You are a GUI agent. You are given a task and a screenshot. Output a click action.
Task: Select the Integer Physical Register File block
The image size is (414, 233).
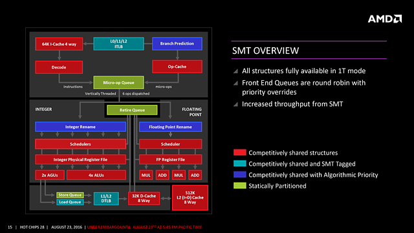pos(80,160)
